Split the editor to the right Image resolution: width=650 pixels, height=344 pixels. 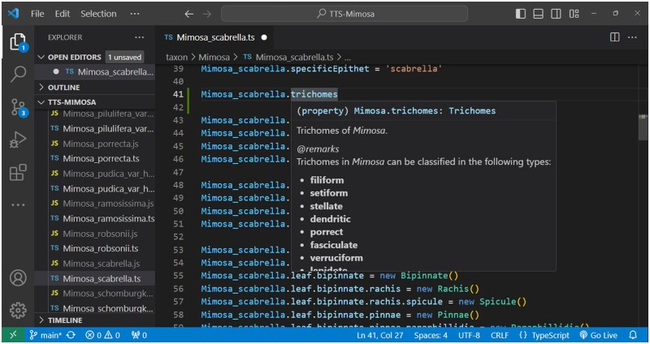[x=615, y=37]
